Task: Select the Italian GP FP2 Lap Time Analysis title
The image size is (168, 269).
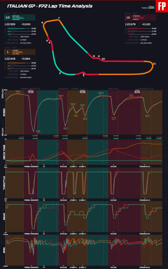Action: (50, 6)
